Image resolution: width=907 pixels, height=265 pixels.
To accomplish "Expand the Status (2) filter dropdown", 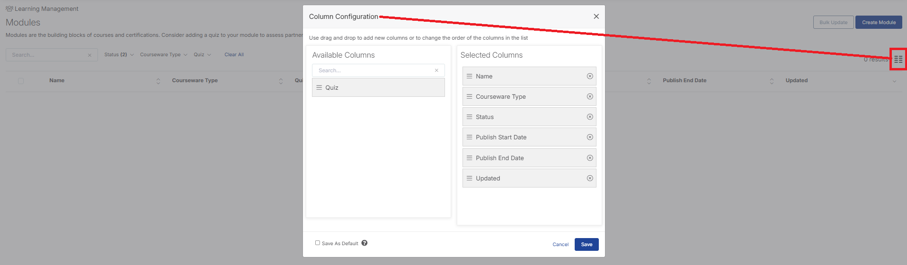I will pyautogui.click(x=119, y=55).
